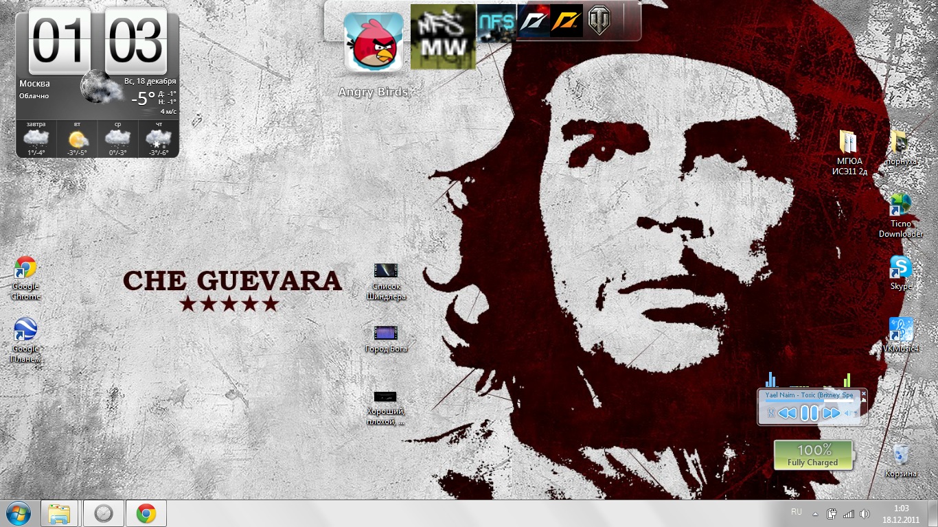
Task: Select the Список Шиндлера video file
Action: click(386, 281)
